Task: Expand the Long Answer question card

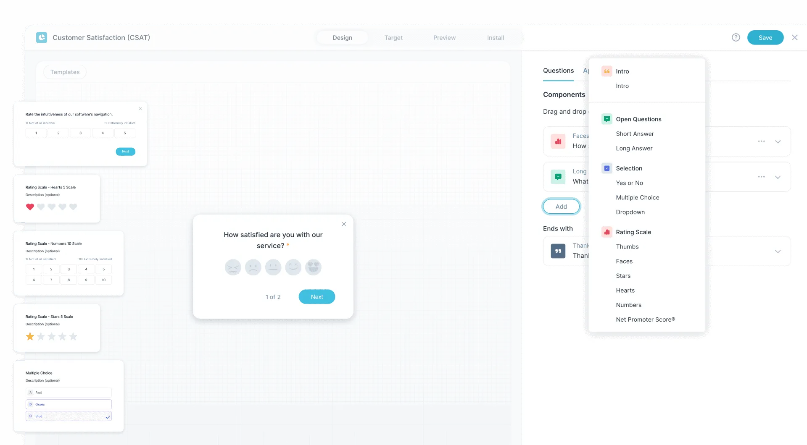Action: [778, 177]
